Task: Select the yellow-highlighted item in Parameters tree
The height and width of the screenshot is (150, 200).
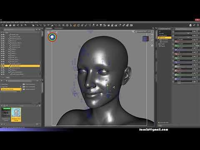Action: [x=165, y=37]
